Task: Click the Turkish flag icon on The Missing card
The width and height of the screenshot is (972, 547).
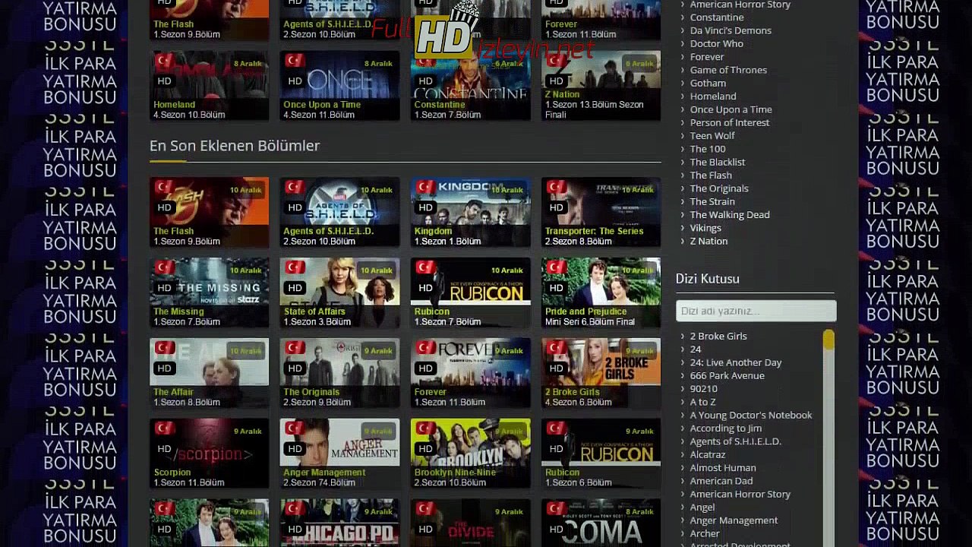Action: click(164, 267)
